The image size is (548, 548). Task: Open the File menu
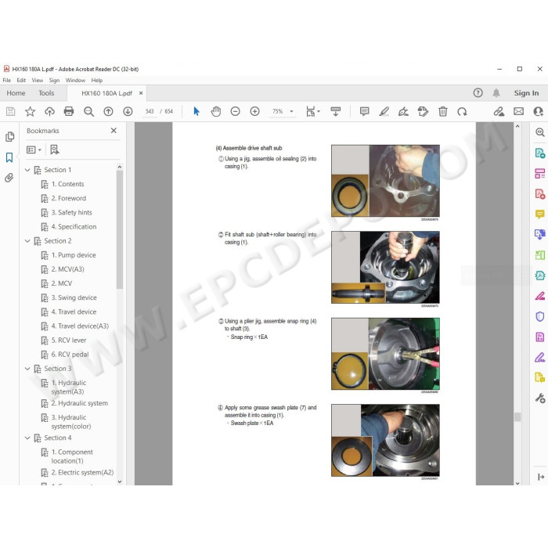click(6, 80)
